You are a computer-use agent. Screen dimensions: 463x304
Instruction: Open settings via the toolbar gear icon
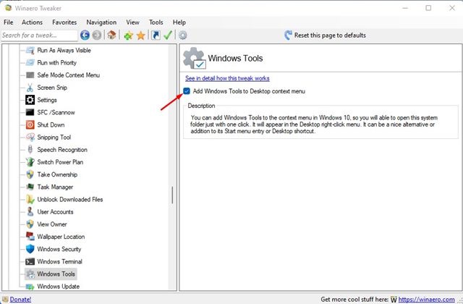[183, 35]
